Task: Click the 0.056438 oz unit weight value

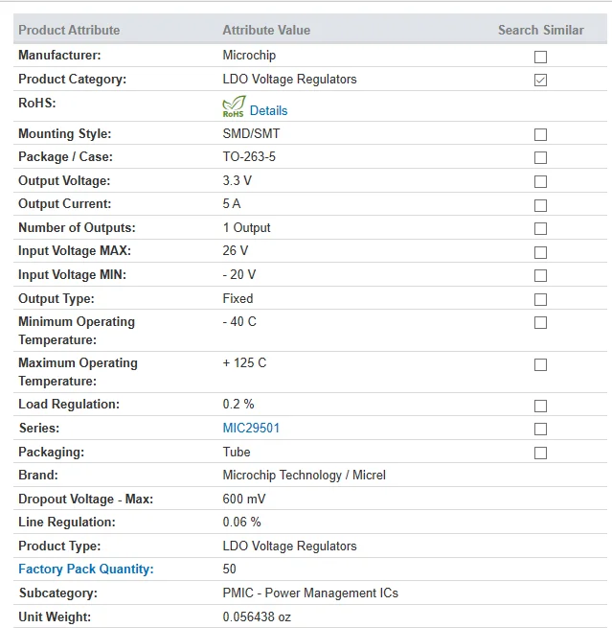Action: 257,617
